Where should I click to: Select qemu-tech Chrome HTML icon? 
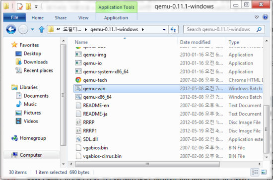click(x=78, y=80)
